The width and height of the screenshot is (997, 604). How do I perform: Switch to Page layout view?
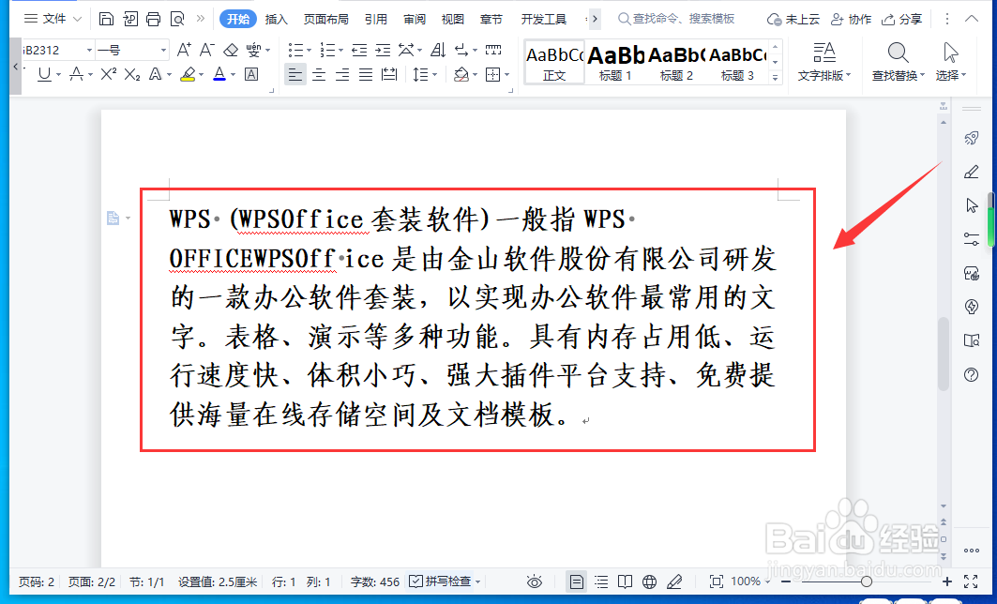click(576, 581)
